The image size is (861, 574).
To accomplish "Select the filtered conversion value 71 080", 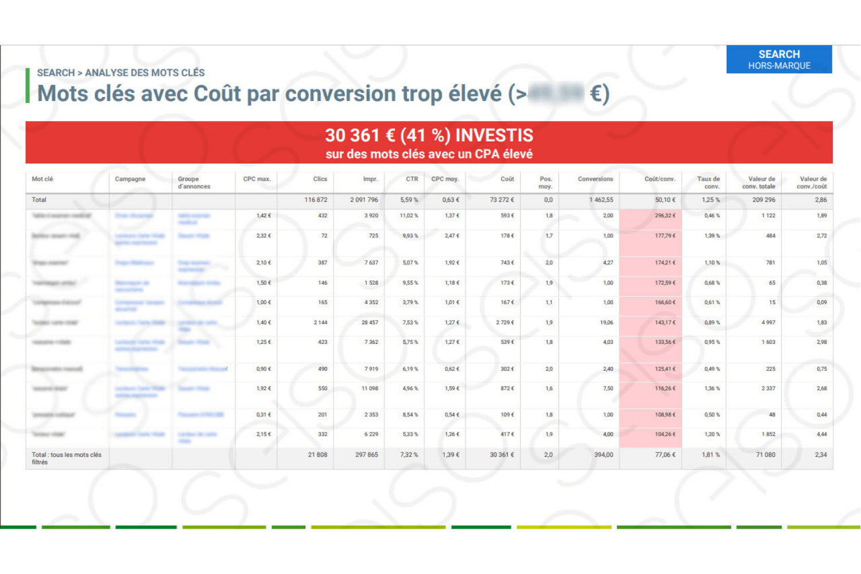I will pos(766,455).
